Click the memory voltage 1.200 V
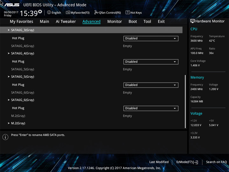The image size is (229, 172). 214,89
